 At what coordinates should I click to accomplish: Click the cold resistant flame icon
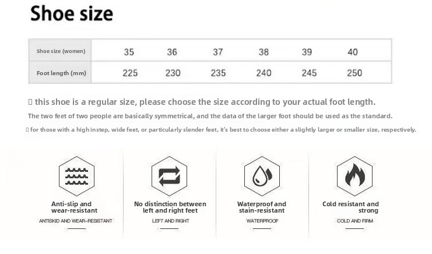354,176
